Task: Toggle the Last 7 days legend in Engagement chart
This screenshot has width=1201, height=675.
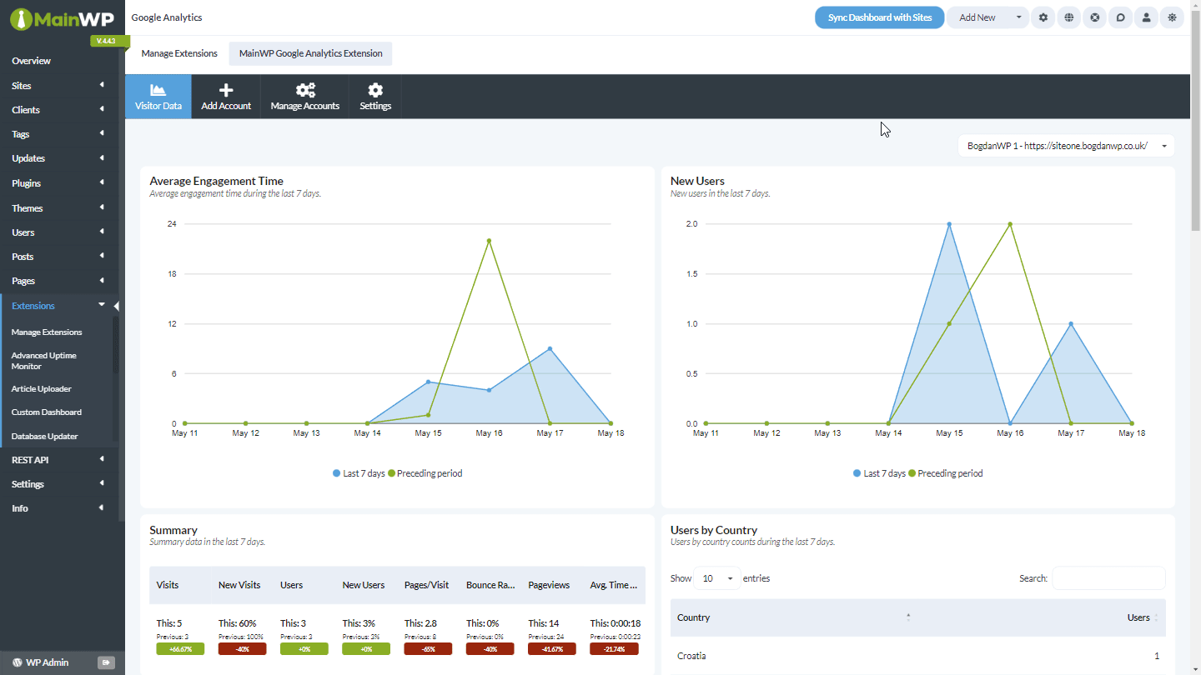Action: click(x=359, y=473)
